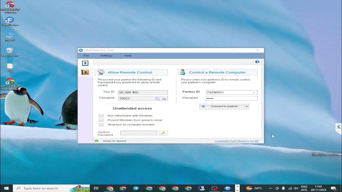Open the notification center icon
Viewport: 342px width, 192px height.
click(333, 188)
